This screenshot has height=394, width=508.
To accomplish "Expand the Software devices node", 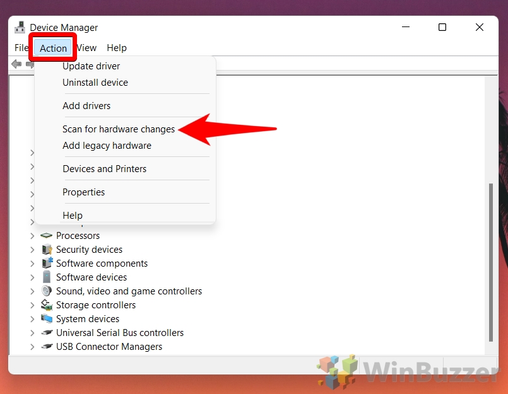I will (x=32, y=277).
